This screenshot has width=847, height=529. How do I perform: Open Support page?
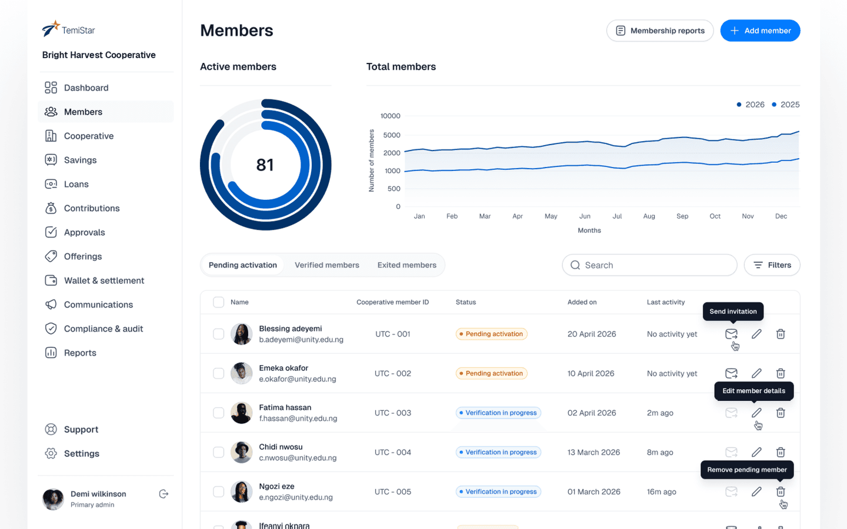tap(105, 429)
